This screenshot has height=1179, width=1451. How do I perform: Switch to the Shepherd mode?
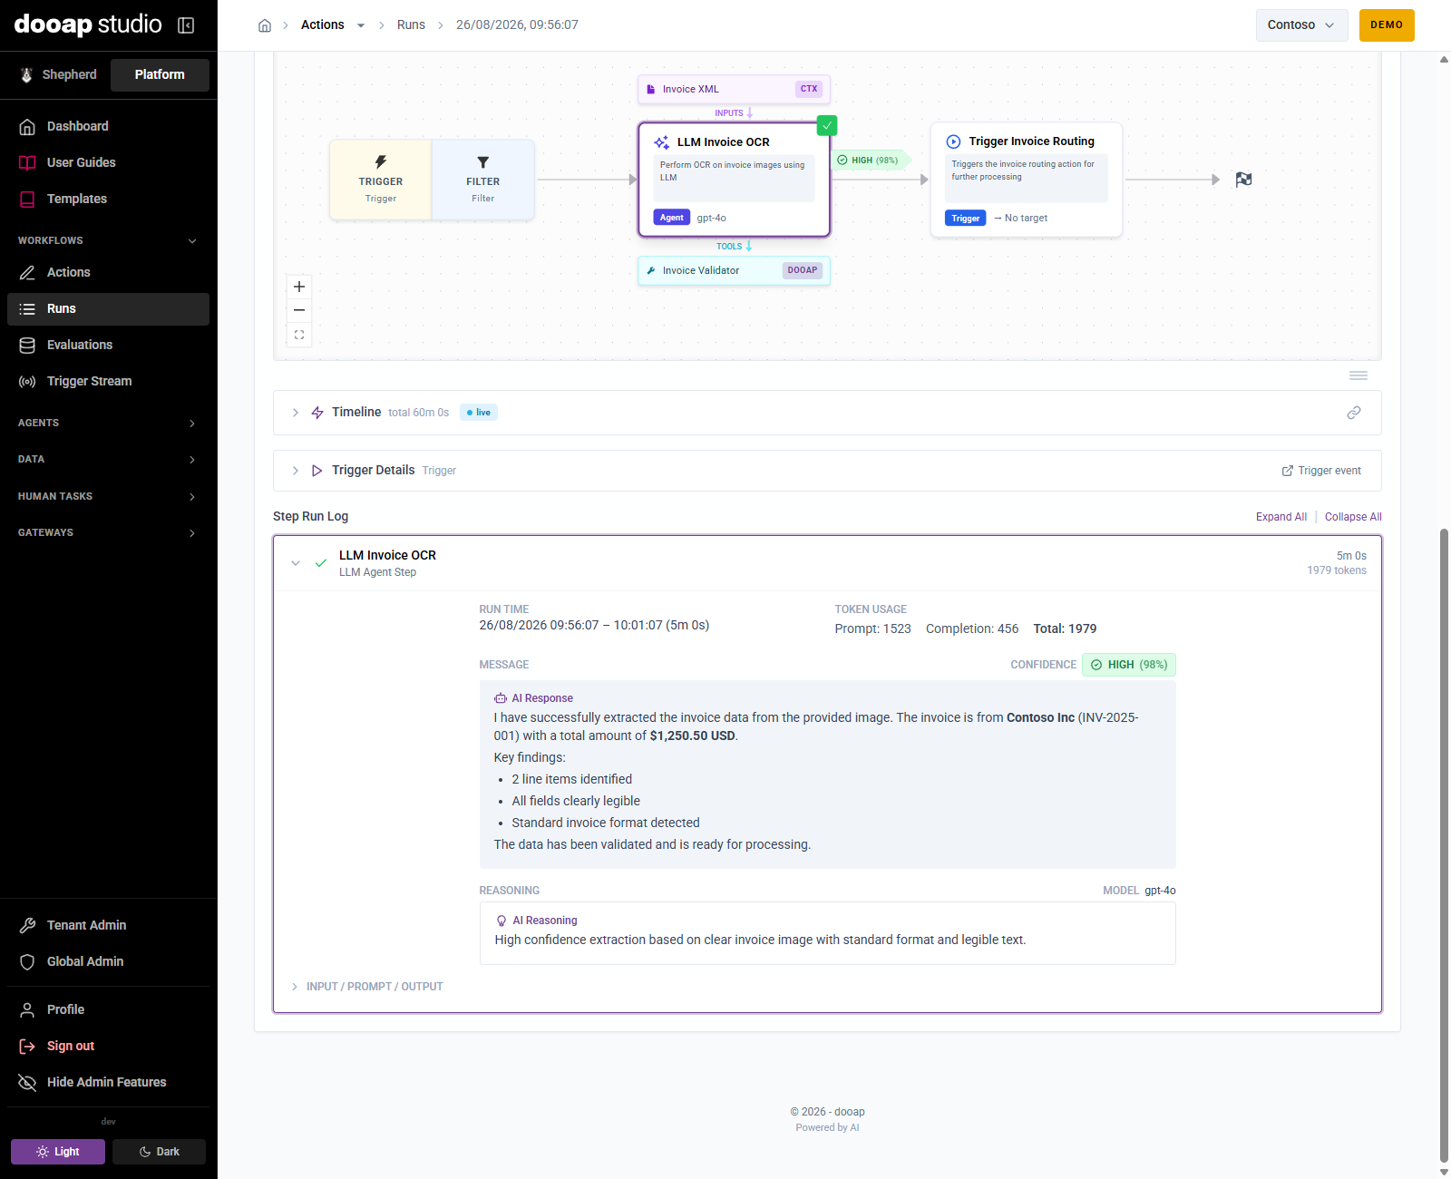coord(59,74)
